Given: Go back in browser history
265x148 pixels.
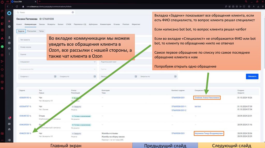Looking at the screenshot, I should coord(8,6).
